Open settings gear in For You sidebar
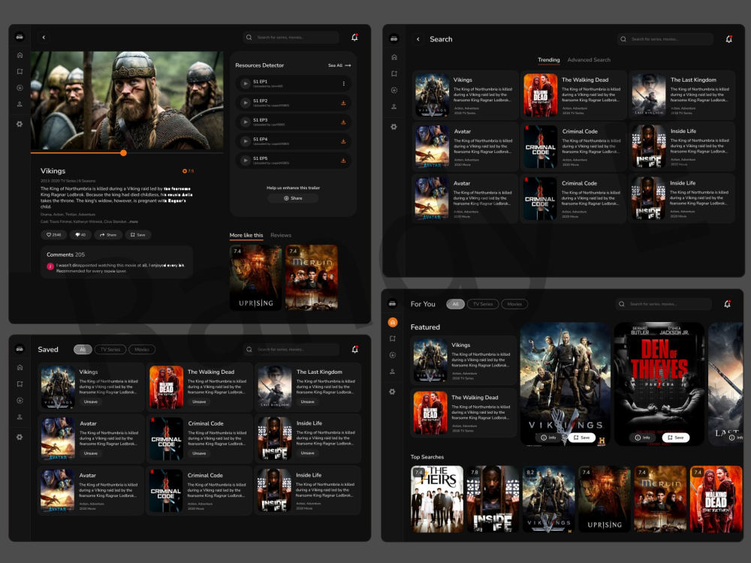 (392, 392)
